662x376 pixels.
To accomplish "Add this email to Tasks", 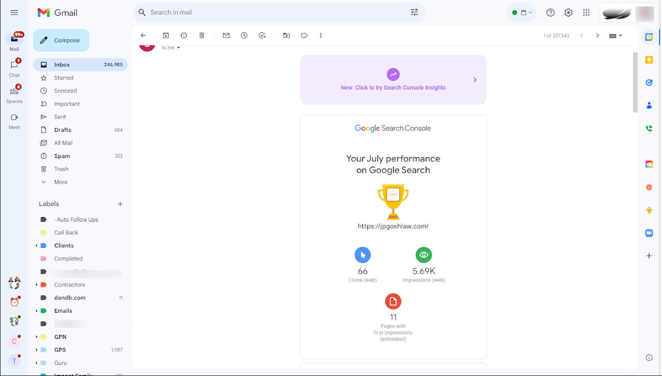I will [263, 36].
